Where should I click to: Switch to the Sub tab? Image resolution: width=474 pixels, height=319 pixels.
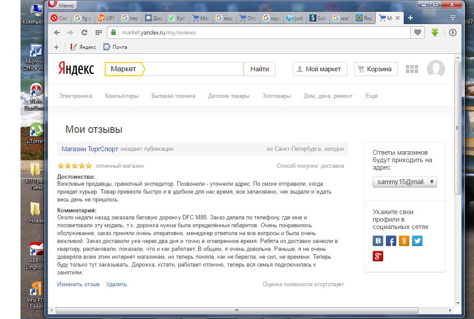(x=318, y=18)
